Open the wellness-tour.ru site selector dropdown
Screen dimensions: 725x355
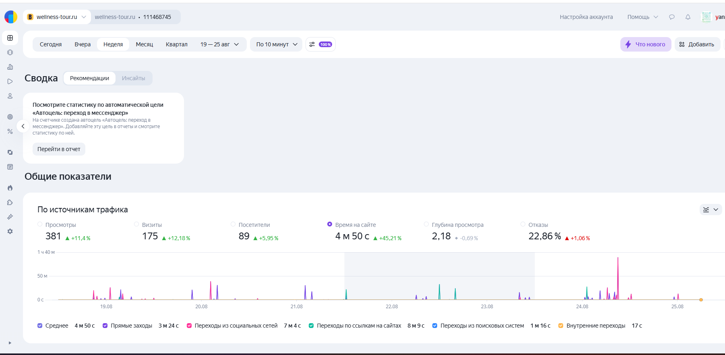(x=57, y=17)
